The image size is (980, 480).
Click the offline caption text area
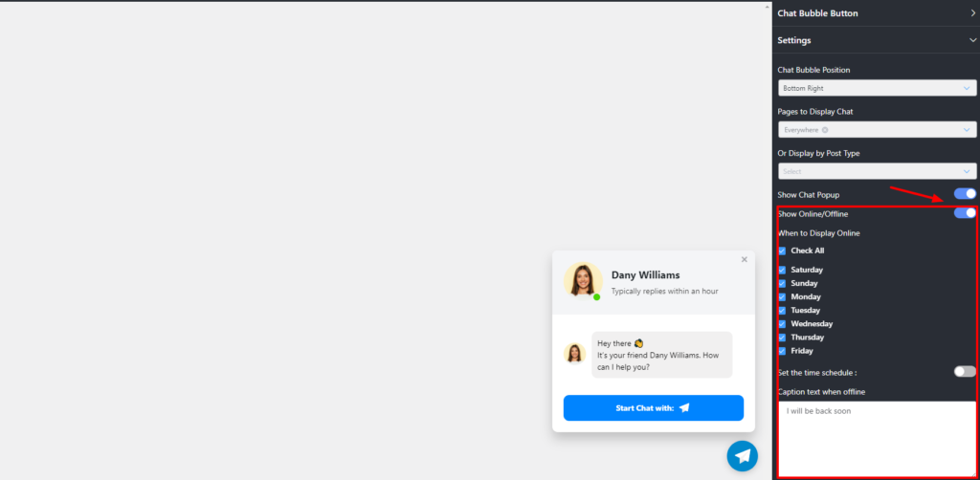[877, 438]
